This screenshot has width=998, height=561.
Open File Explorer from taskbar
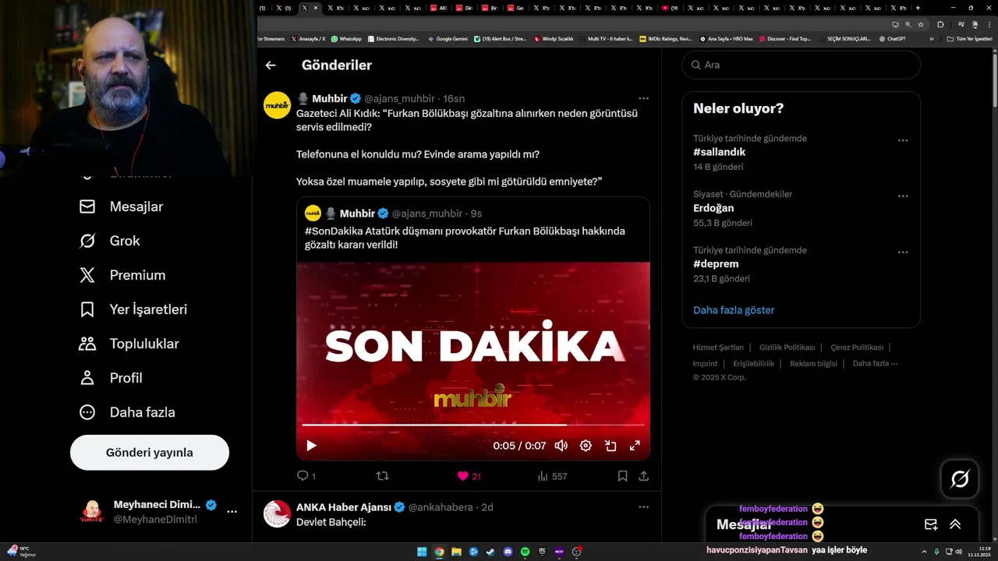click(456, 552)
